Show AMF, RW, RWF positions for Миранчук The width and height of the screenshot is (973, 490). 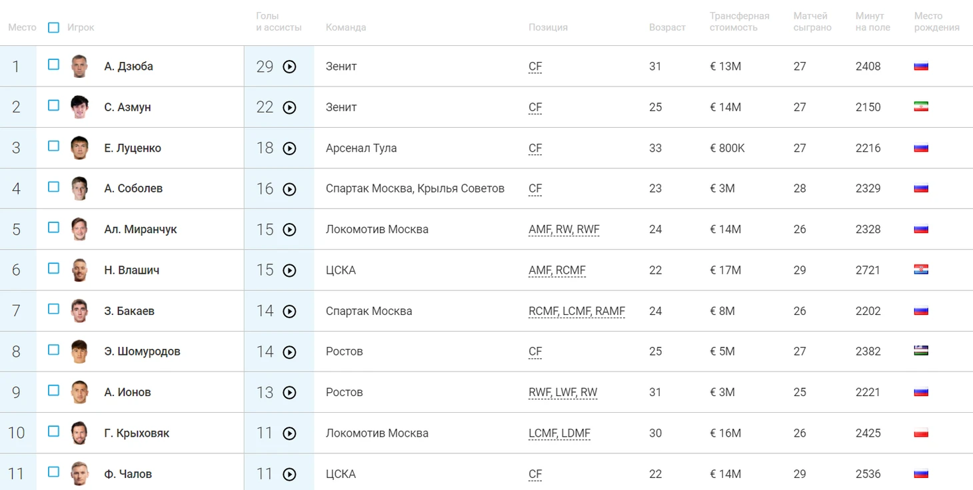[564, 230]
